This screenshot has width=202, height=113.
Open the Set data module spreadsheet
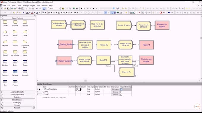(x=5, y=82)
